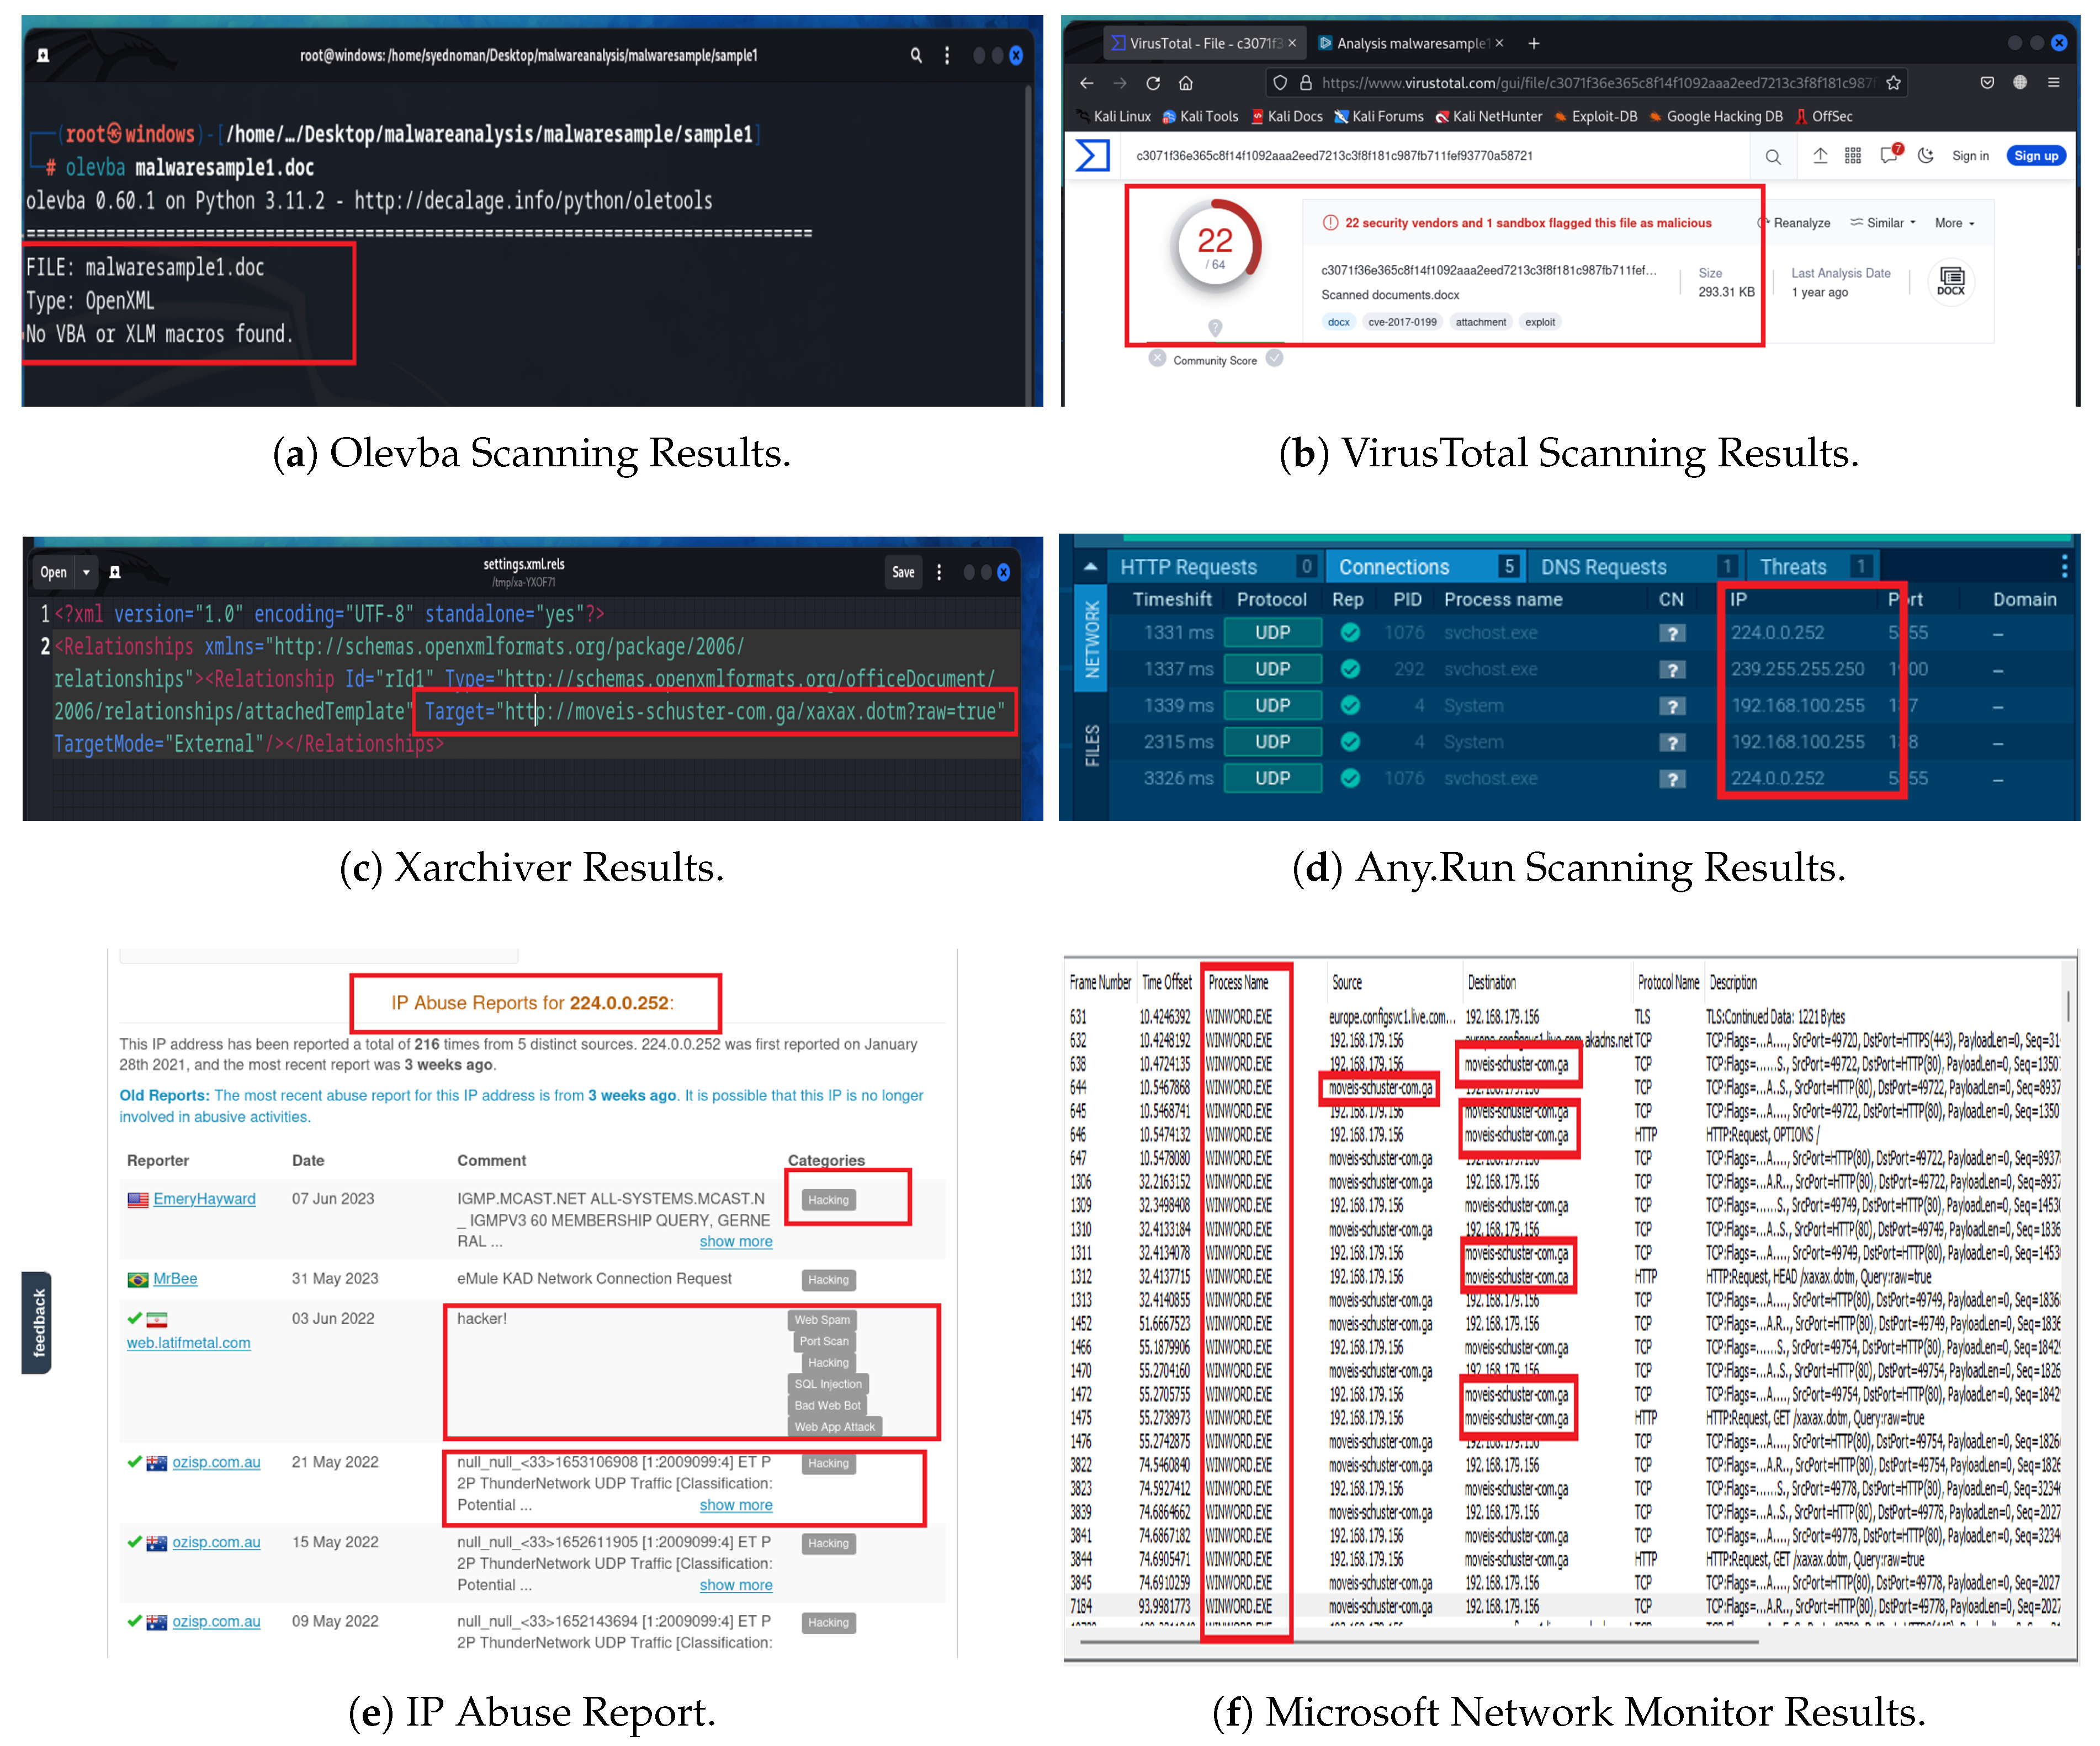Open the EmeryHayward reporter link
The height and width of the screenshot is (1746, 2100).
click(x=204, y=1199)
